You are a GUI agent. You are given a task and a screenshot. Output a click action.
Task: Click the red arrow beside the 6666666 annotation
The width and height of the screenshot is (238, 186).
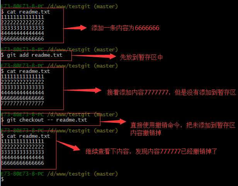coord(75,28)
